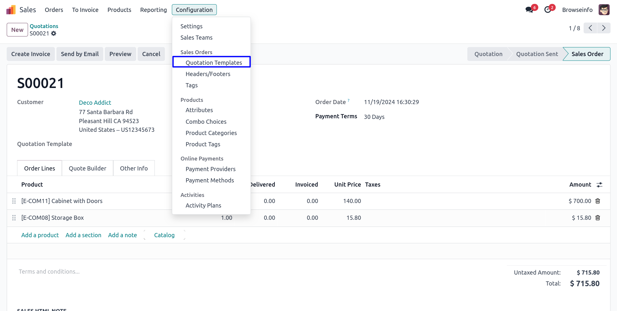Viewport: 617px width, 311px height.
Task: Open column options adjust icon
Action: point(599,185)
